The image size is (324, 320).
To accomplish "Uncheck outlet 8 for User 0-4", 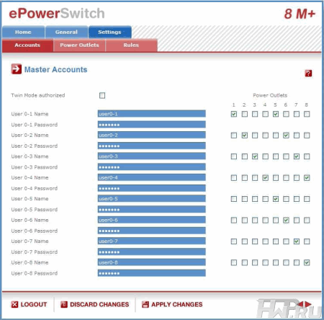I will 307,178.
